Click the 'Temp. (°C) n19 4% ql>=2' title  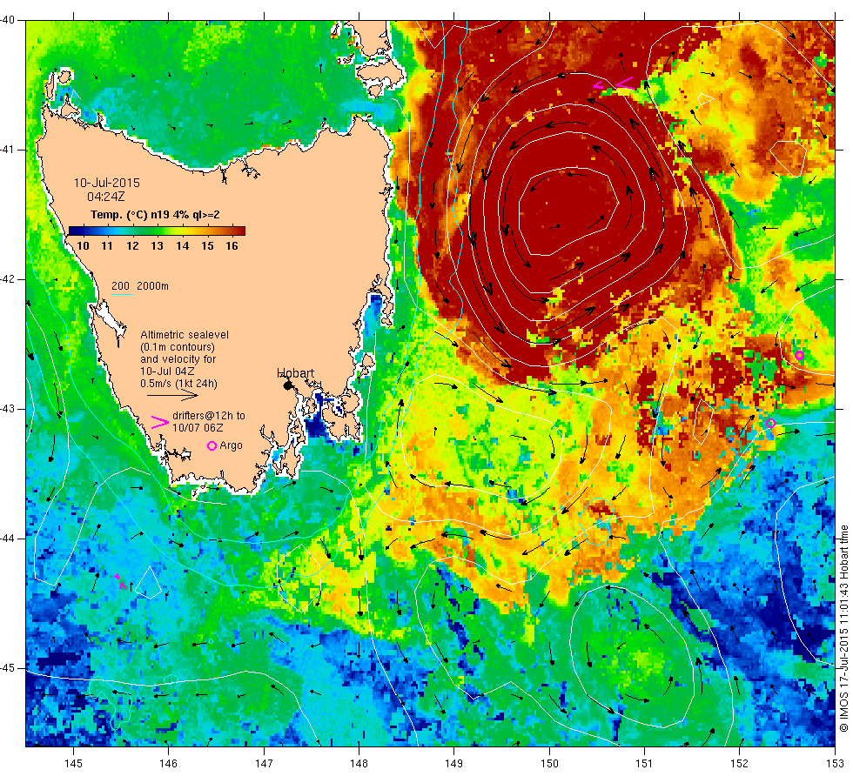[155, 215]
